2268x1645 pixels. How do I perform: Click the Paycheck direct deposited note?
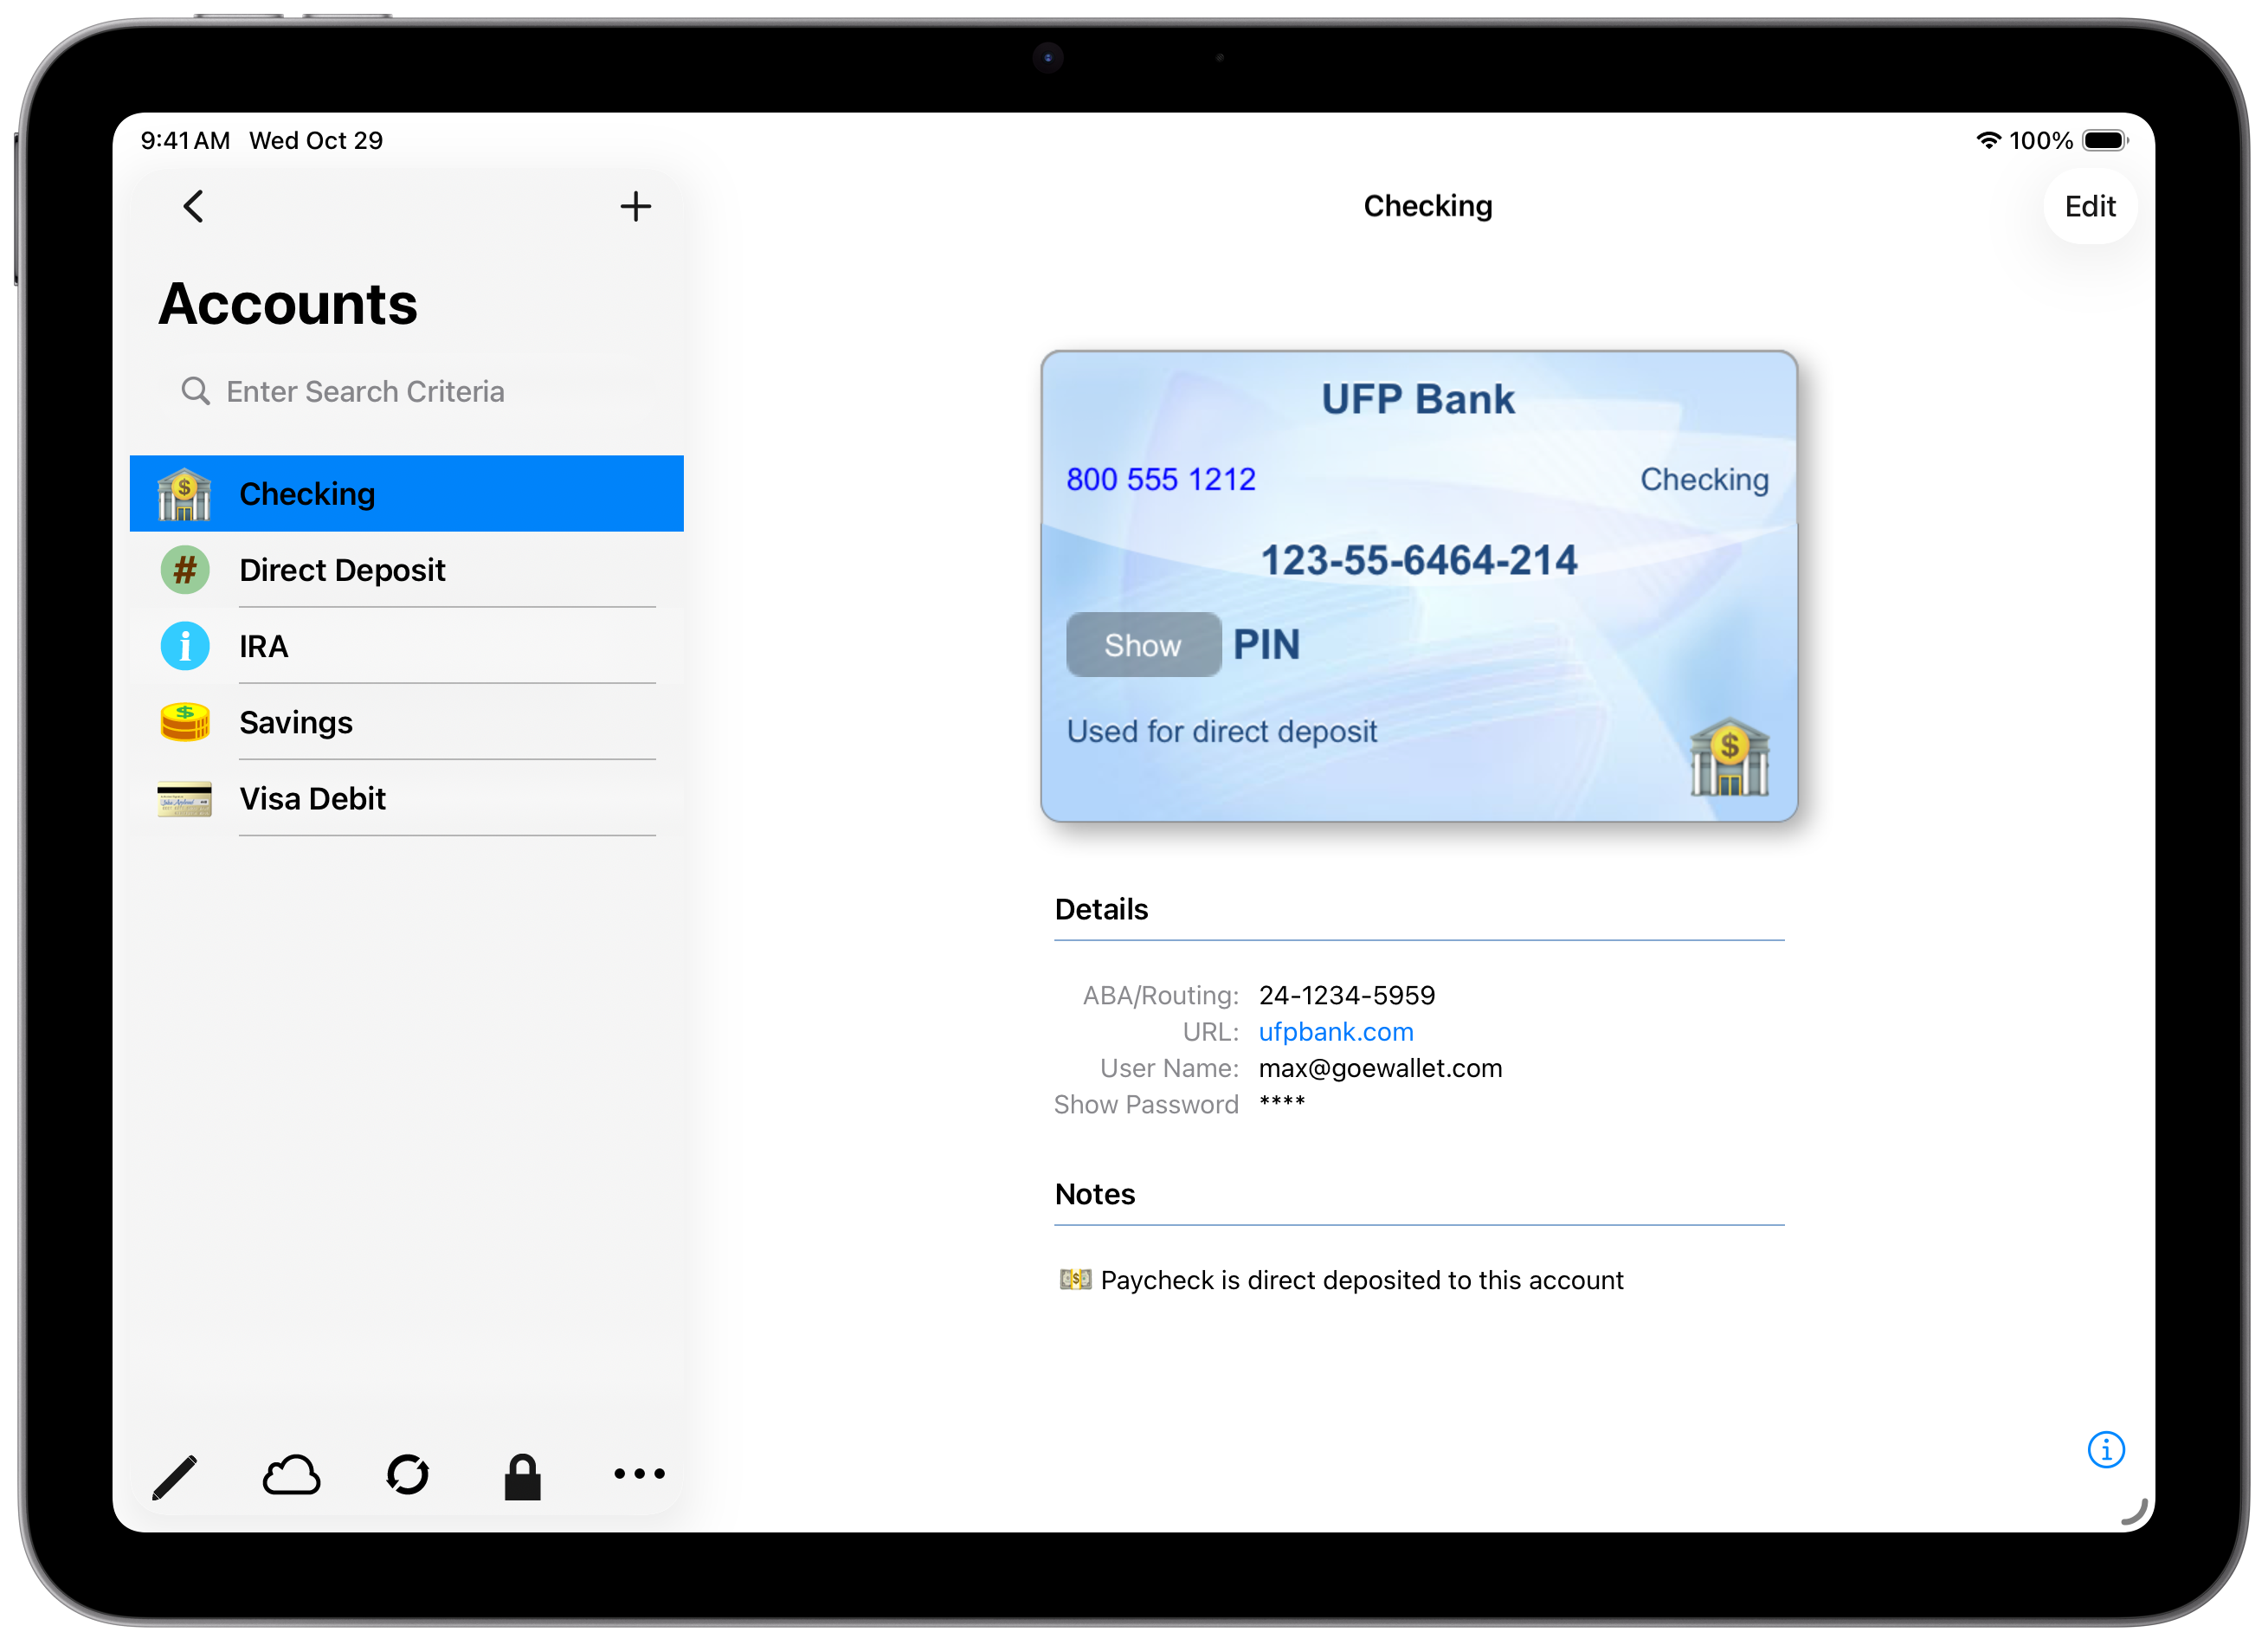pos(1362,1280)
